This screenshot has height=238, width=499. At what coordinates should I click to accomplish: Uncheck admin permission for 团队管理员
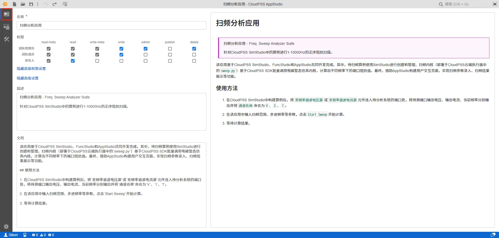click(146, 49)
